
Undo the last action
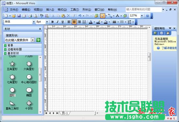pyautogui.click(x=80, y=16)
